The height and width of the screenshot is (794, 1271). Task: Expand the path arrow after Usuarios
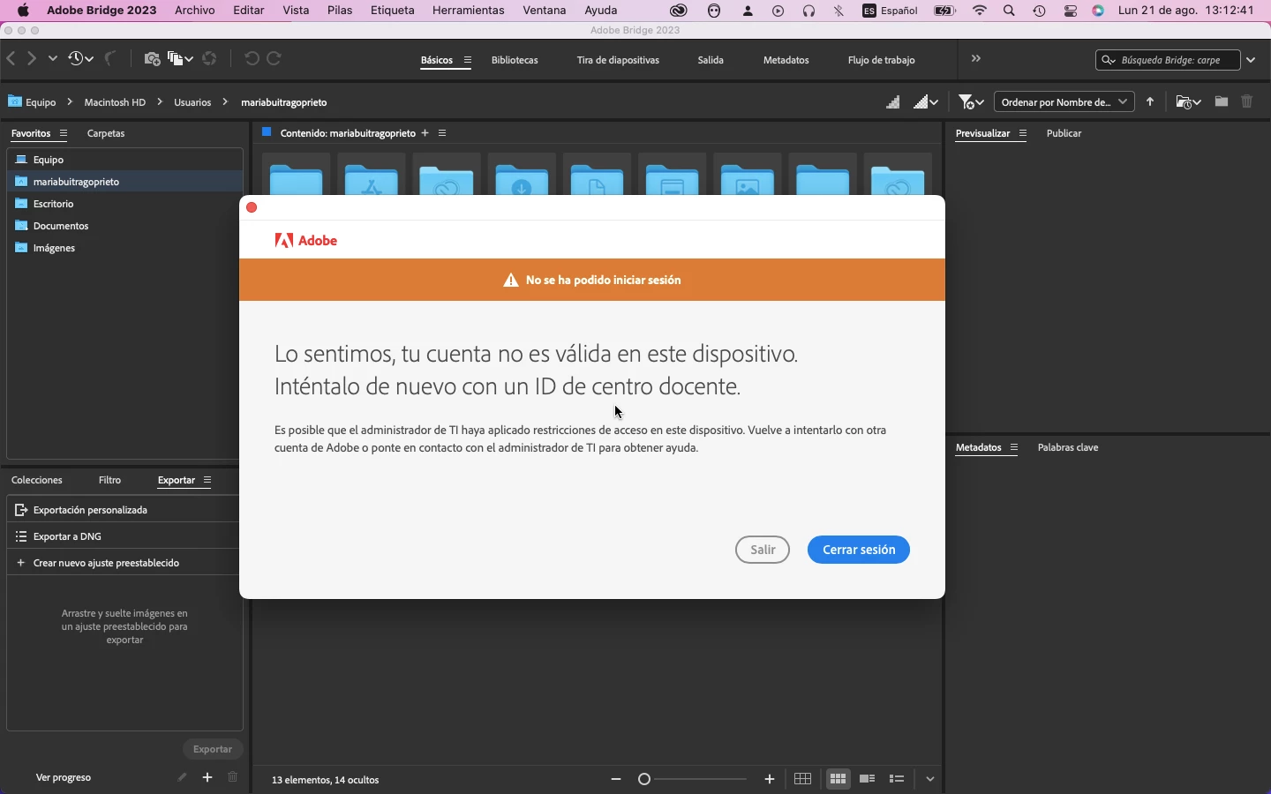[x=226, y=102]
